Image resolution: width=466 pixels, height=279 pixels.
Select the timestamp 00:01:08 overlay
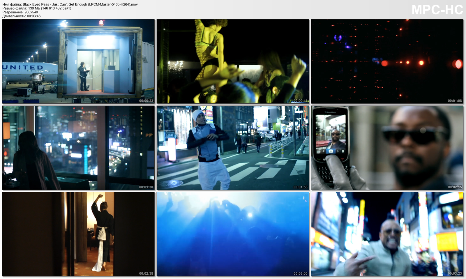(454, 100)
